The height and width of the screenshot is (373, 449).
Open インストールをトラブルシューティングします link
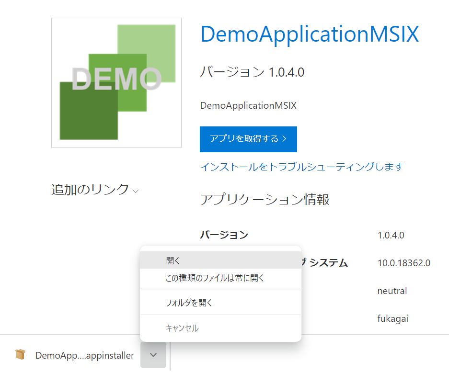click(302, 167)
